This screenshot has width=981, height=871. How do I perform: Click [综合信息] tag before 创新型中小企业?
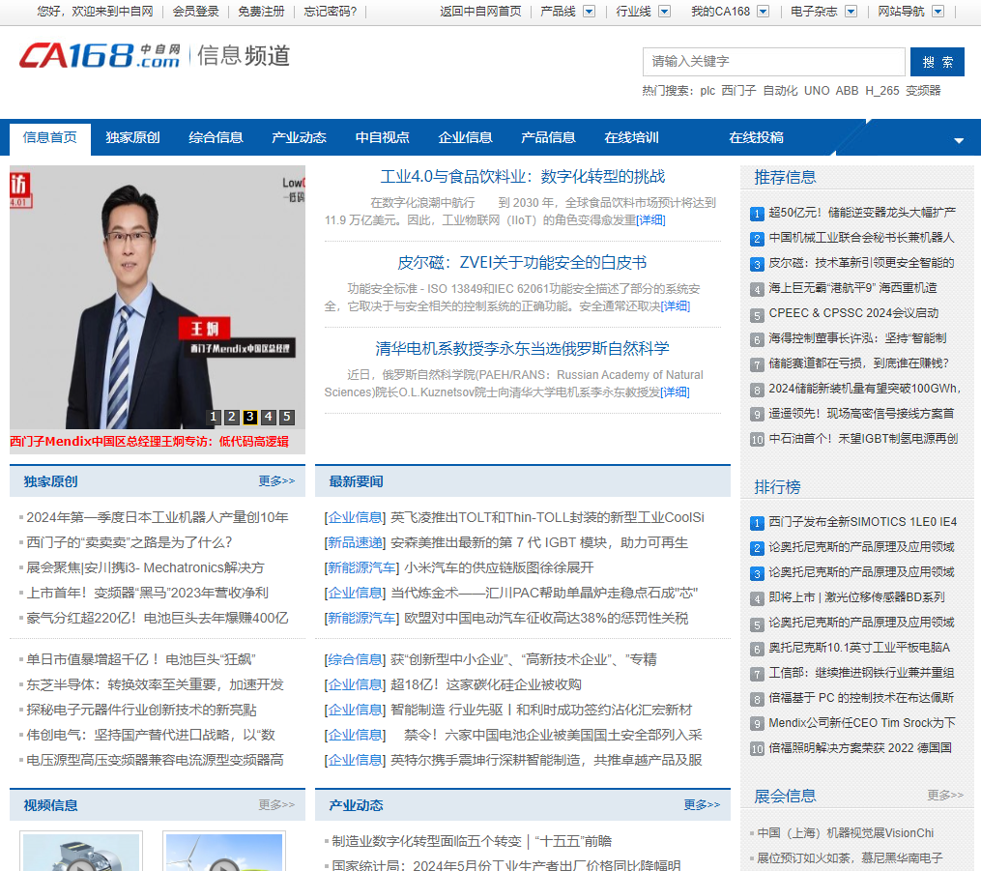pos(355,659)
